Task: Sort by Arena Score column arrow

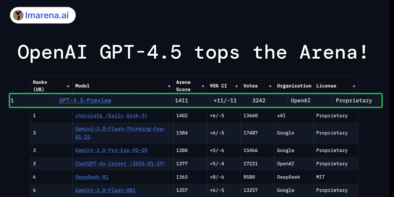Action: pos(203,86)
